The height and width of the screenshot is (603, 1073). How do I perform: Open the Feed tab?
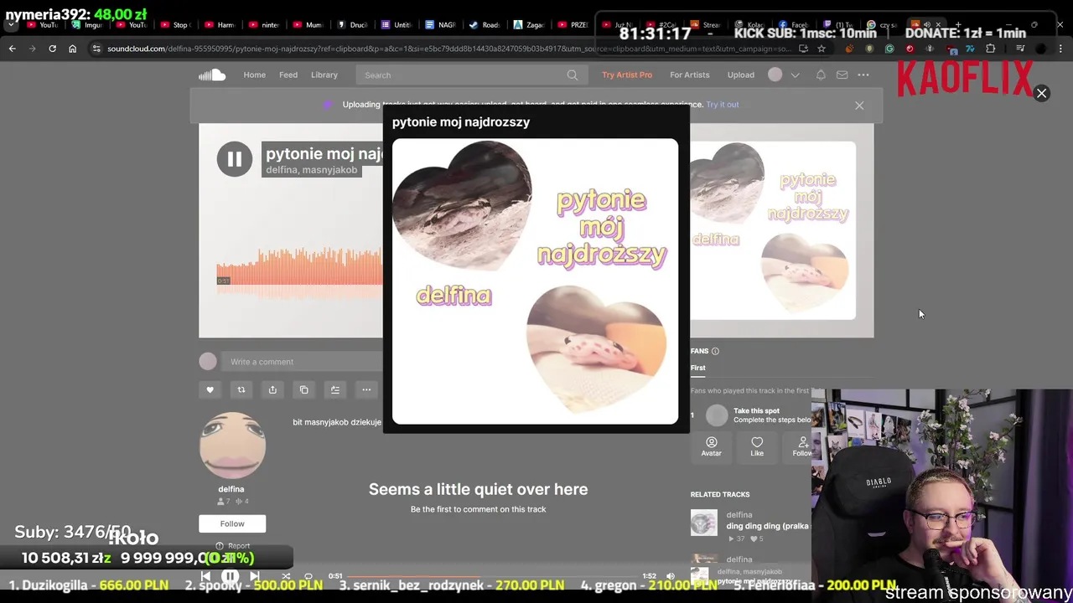click(288, 75)
